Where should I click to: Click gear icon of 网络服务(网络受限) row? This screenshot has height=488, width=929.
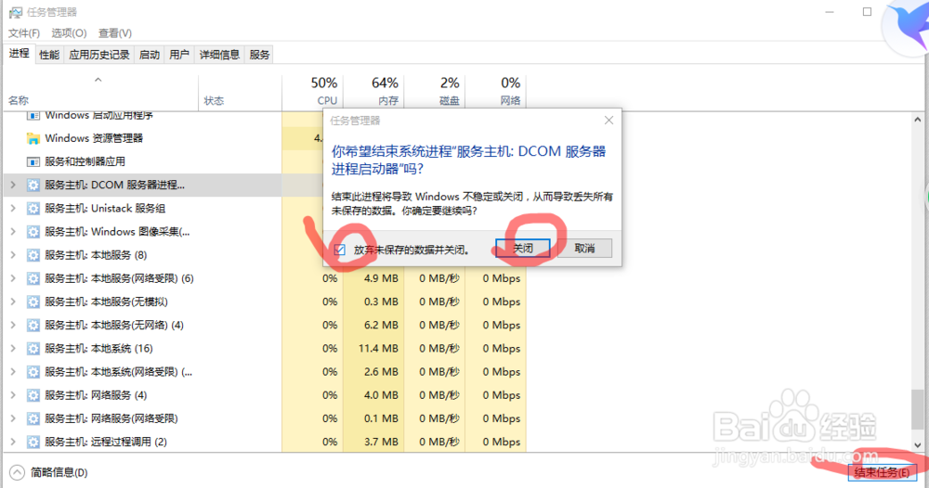(33, 418)
